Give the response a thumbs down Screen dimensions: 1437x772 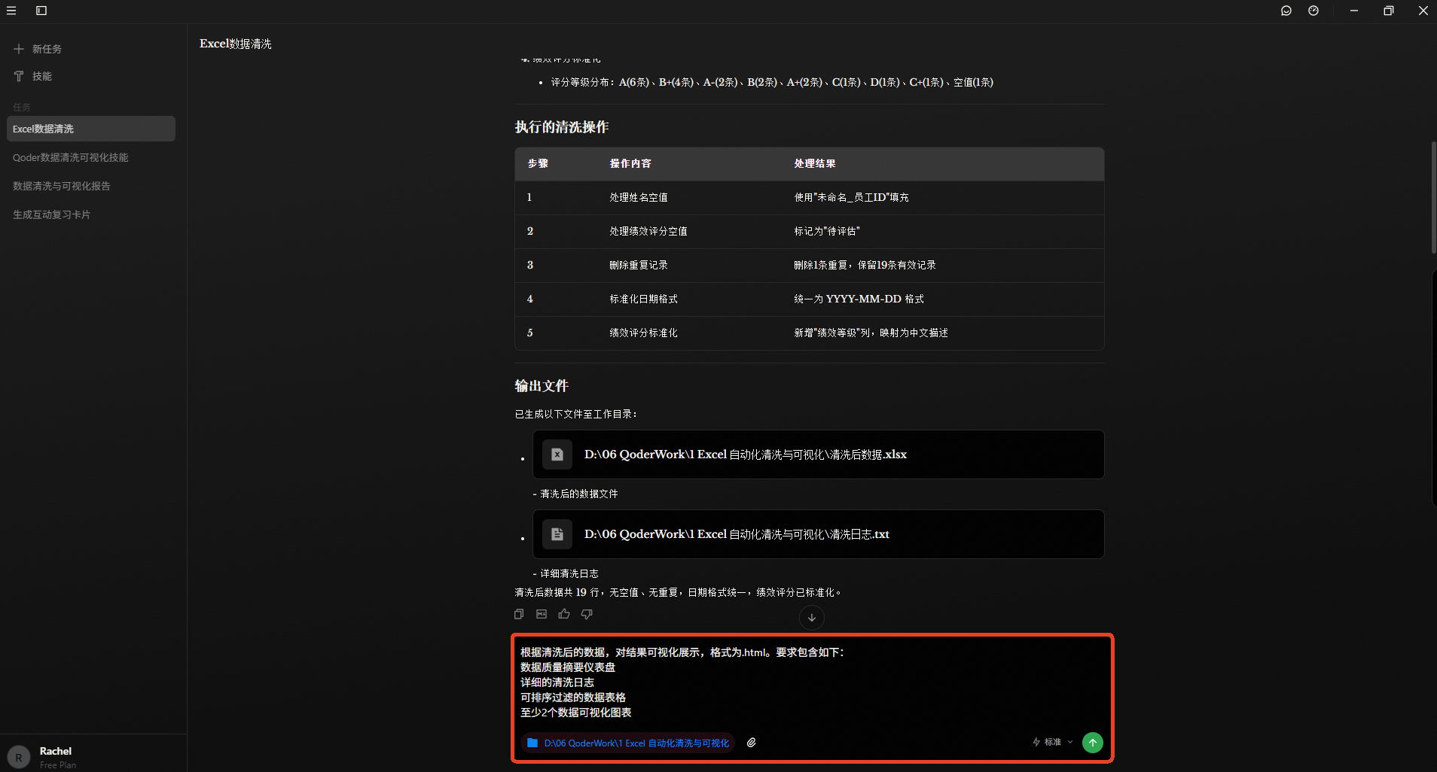587,614
